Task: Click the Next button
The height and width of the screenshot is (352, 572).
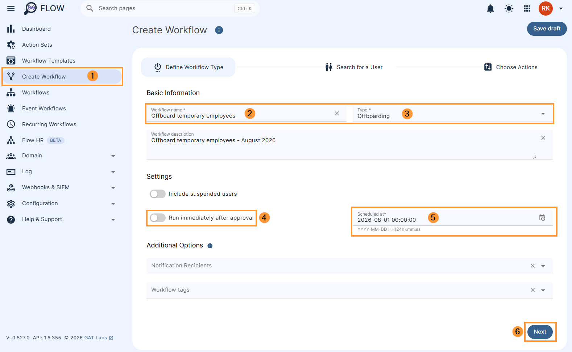Action: [x=540, y=332]
